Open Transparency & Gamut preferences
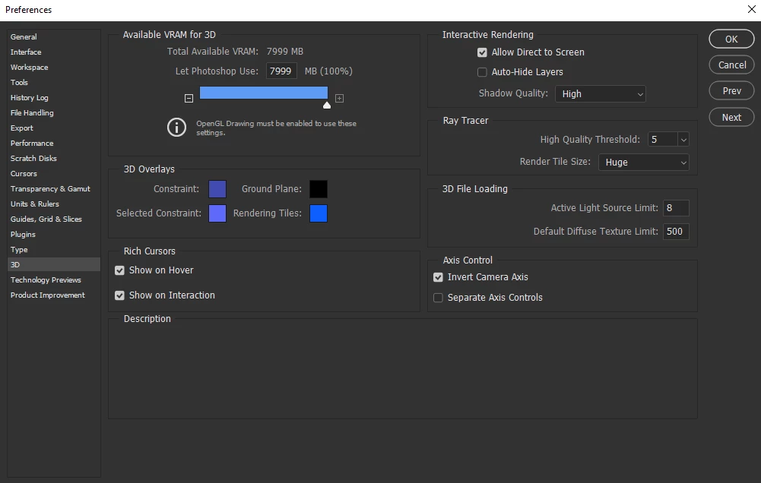 [54, 188]
